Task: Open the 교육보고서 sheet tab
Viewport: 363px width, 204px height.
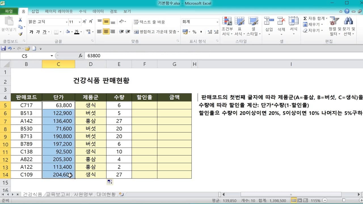Action: [58, 194]
